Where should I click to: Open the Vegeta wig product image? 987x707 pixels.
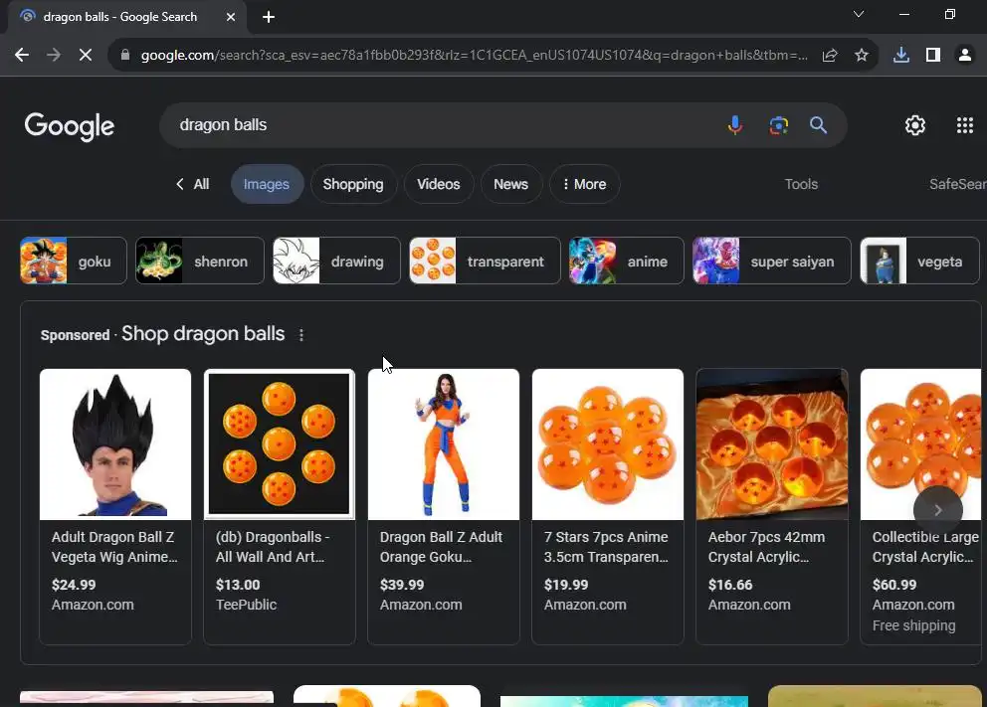[x=115, y=444]
